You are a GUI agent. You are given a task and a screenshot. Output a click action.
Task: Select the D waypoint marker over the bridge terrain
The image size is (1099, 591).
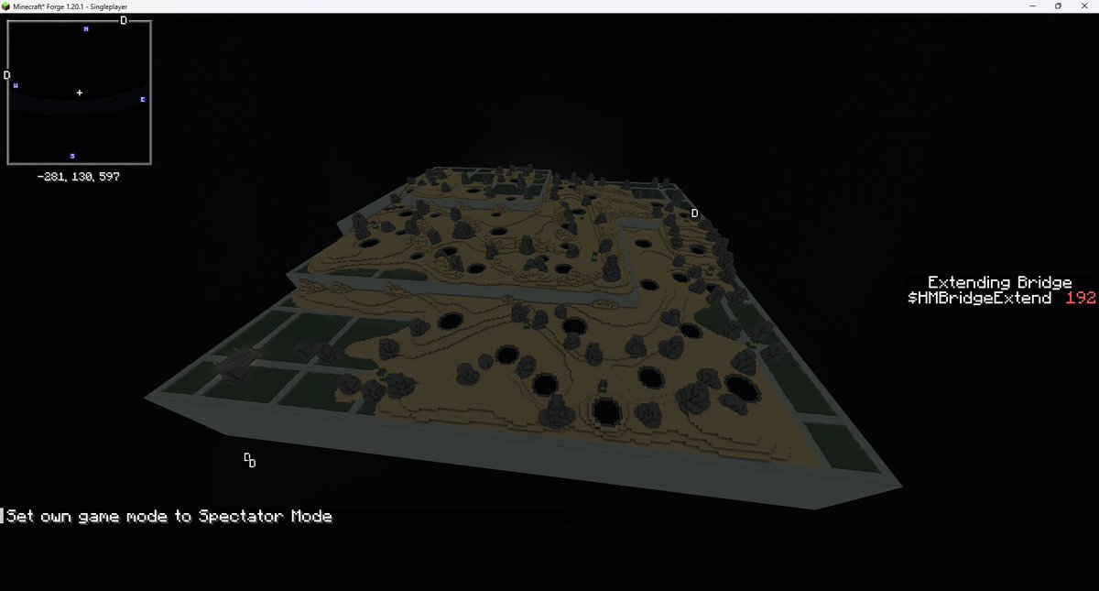695,212
